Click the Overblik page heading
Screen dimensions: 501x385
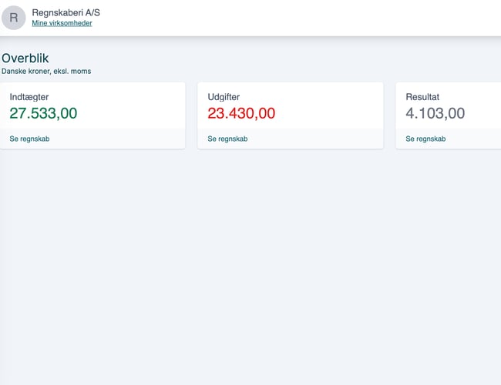point(25,59)
